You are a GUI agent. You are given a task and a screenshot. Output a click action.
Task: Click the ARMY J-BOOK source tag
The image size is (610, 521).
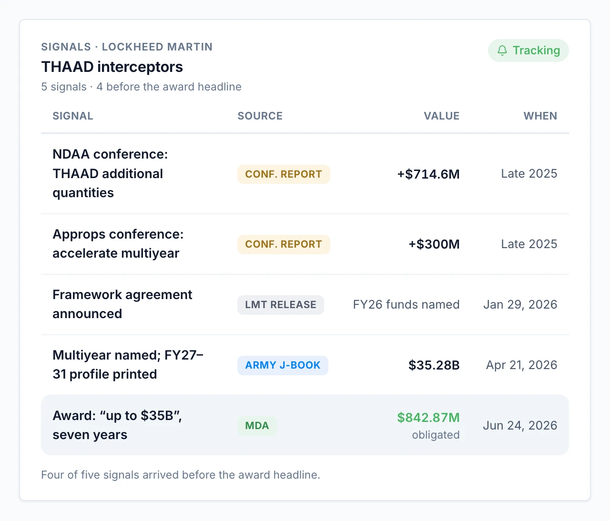283,365
